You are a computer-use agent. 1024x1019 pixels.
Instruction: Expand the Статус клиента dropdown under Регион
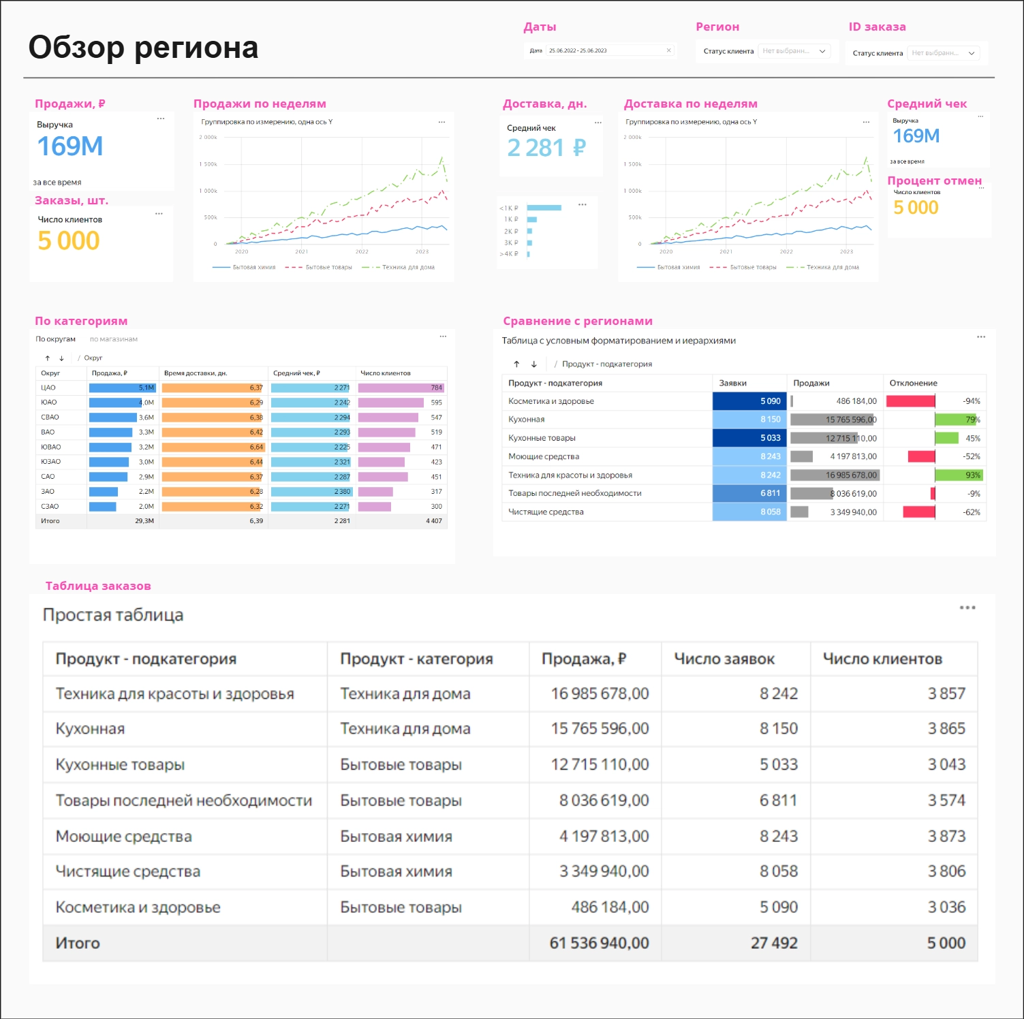(x=794, y=51)
